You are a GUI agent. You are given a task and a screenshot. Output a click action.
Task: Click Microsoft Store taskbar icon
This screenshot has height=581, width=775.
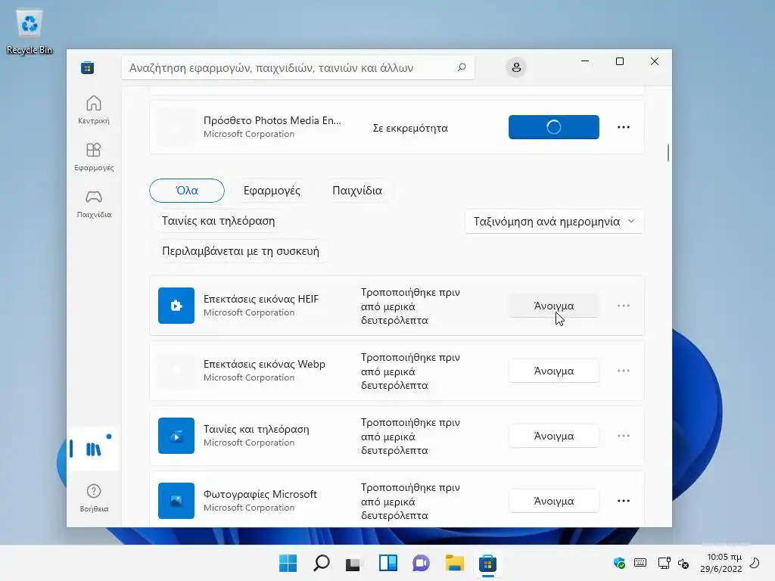pos(487,563)
